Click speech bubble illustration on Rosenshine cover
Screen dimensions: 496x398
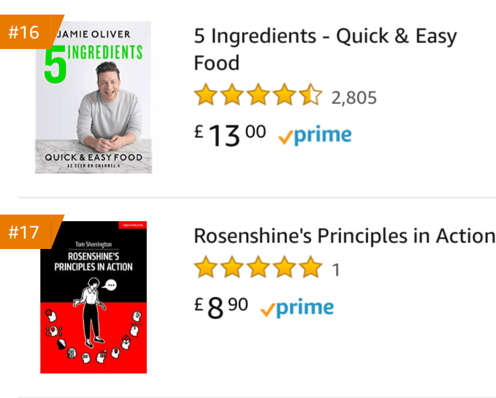coord(111,285)
